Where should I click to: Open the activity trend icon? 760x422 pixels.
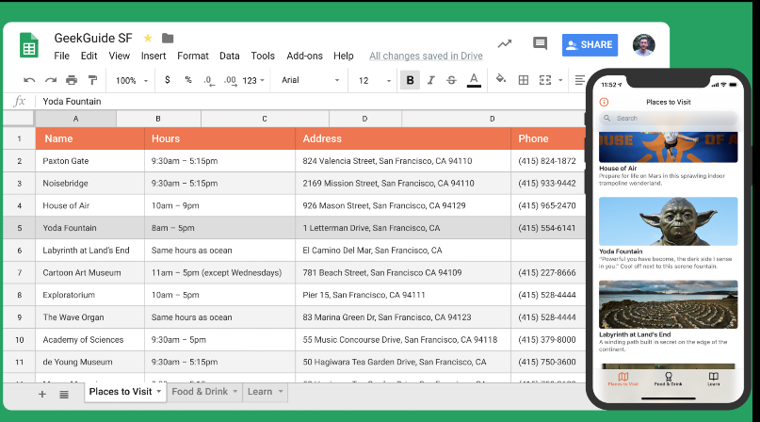(x=505, y=44)
